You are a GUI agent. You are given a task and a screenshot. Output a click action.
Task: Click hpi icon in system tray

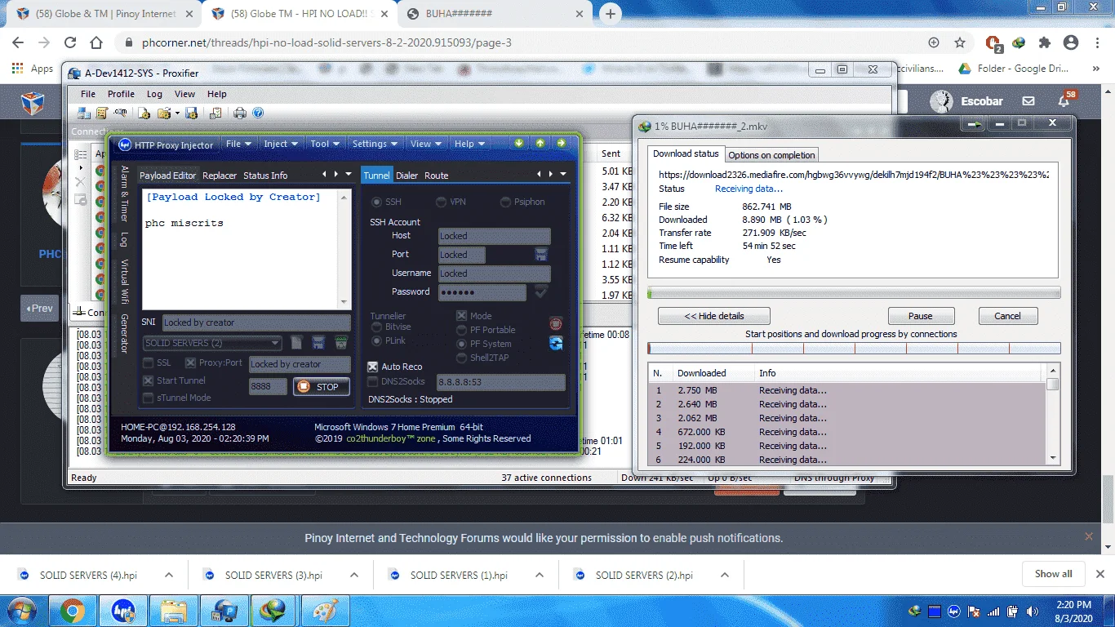tap(954, 611)
